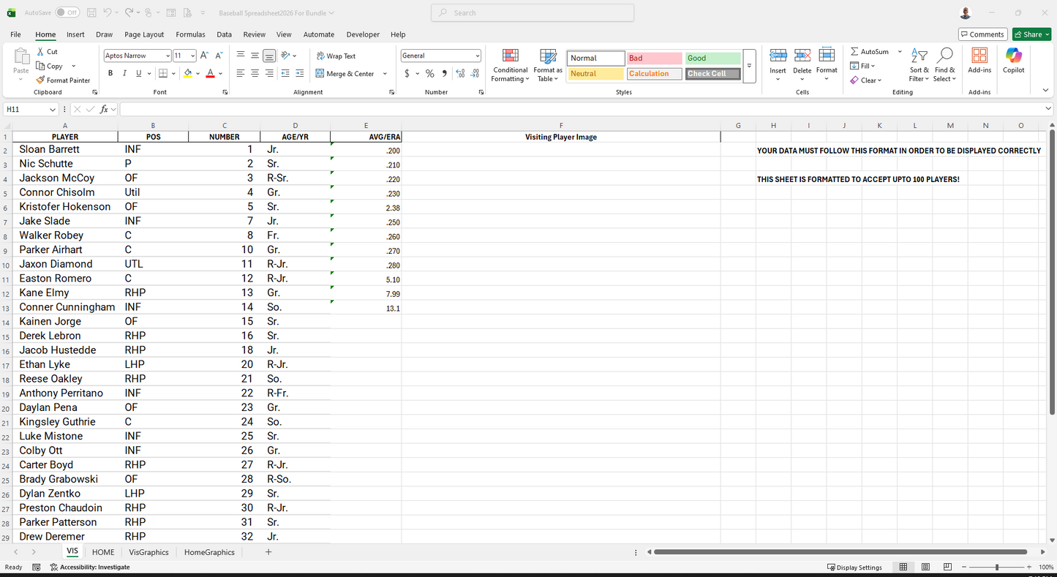Select column F header
The image size is (1057, 577).
561,126
